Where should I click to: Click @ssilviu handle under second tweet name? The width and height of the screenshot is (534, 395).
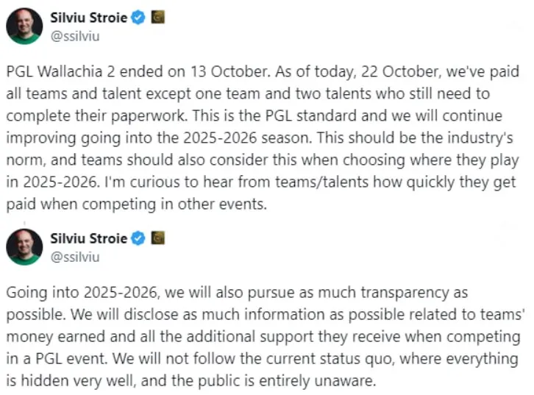(75, 257)
